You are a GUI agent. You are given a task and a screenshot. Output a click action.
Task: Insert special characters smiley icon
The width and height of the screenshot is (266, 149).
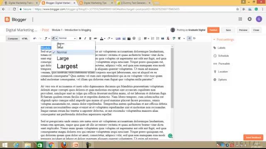134,38
